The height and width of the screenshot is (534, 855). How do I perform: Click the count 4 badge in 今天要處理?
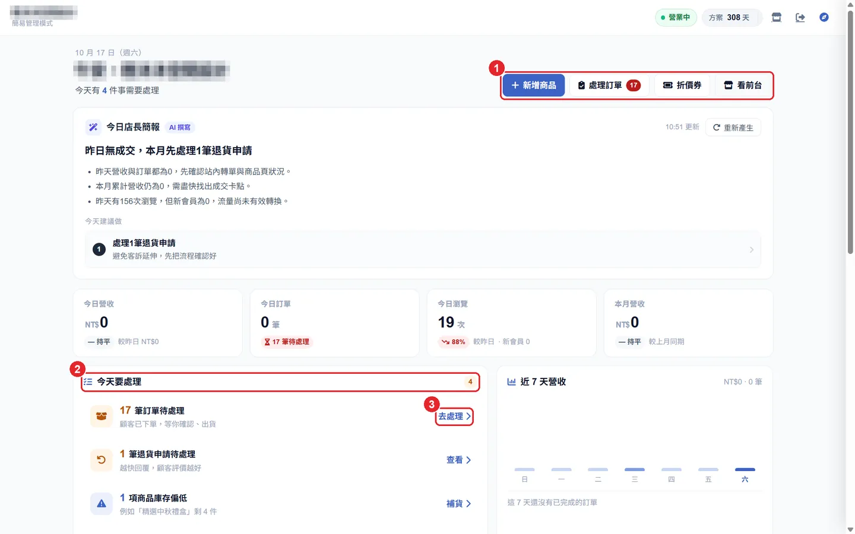pyautogui.click(x=470, y=382)
